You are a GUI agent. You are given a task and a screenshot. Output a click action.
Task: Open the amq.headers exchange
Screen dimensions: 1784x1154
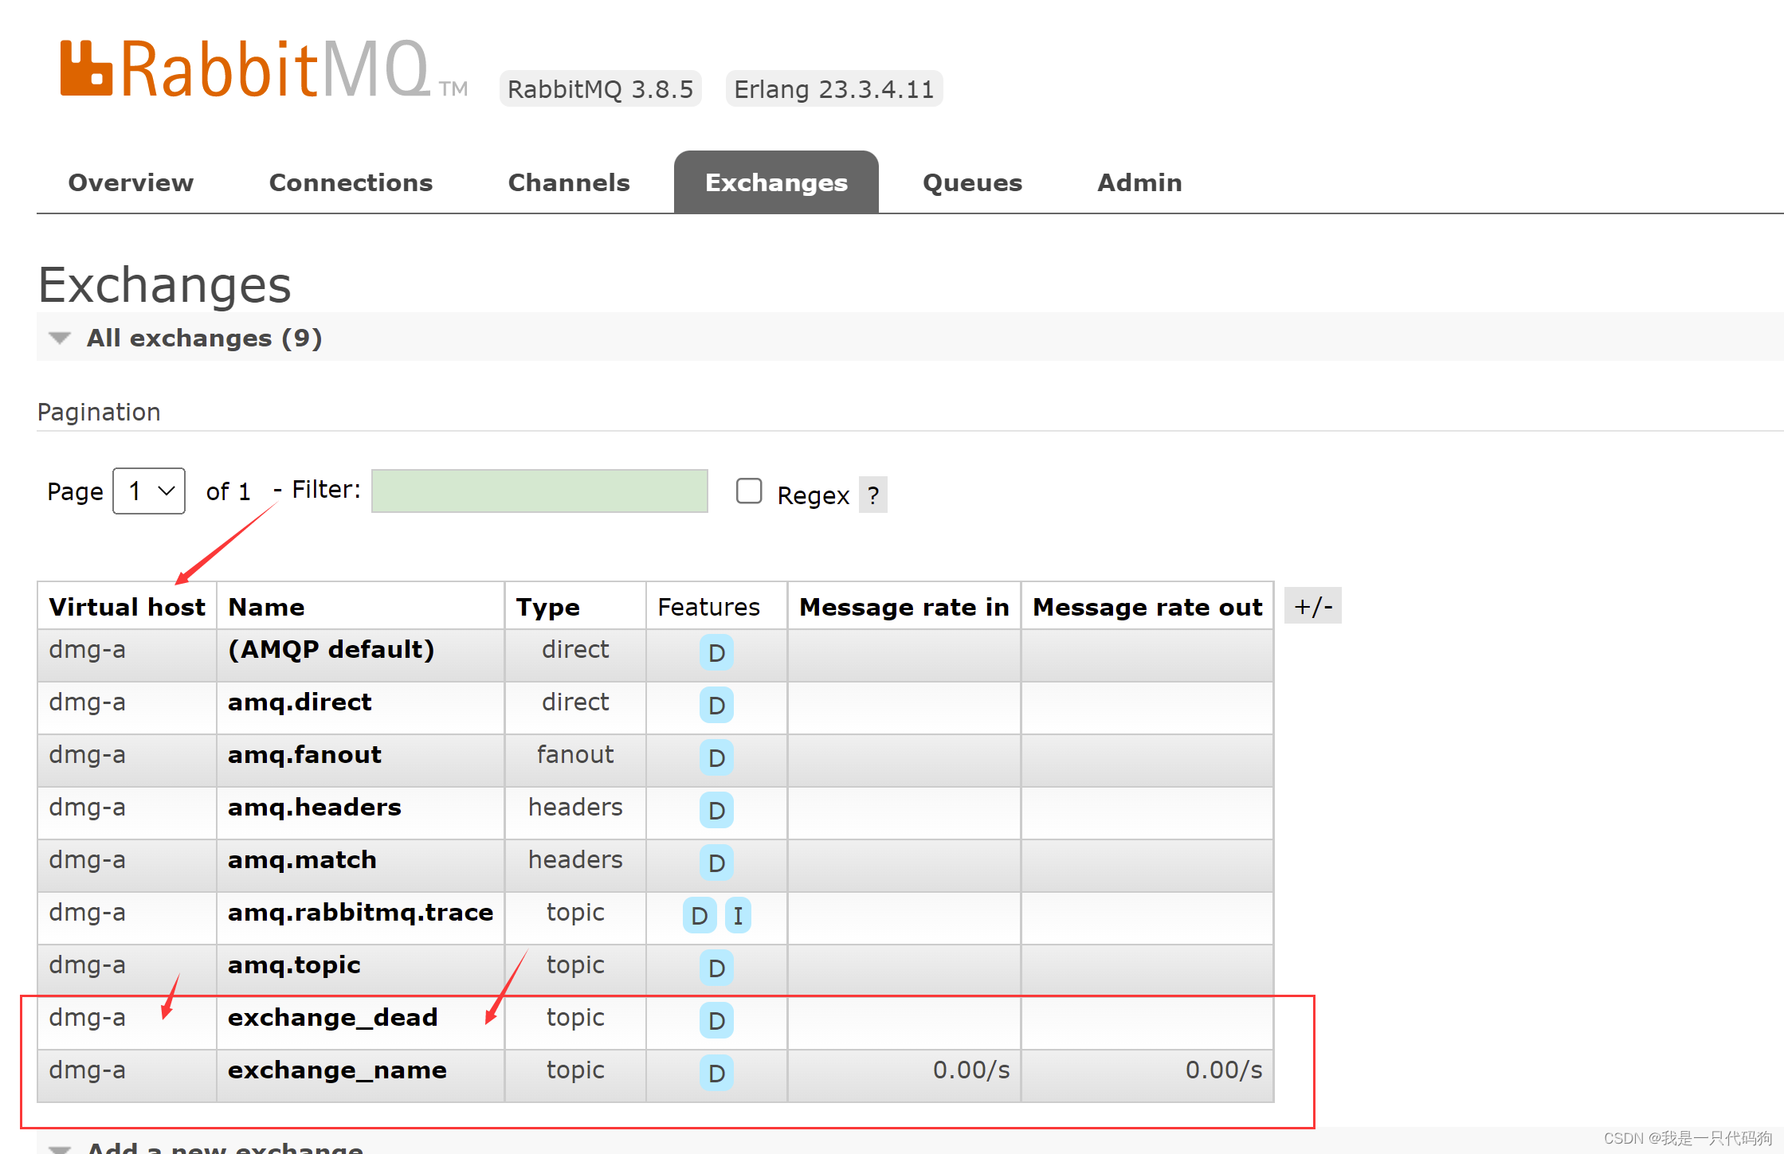pos(314,807)
